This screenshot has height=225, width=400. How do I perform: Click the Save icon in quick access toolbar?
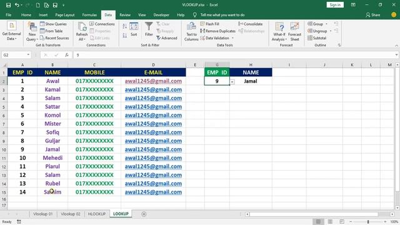pyautogui.click(x=8, y=5)
